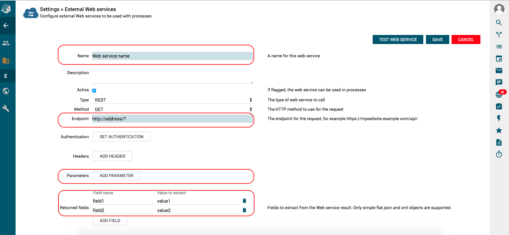Click the ADD PARAMETER button

(117, 175)
